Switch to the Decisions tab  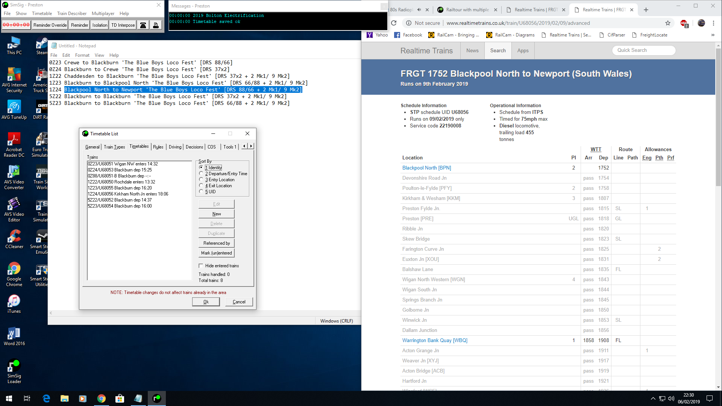194,147
